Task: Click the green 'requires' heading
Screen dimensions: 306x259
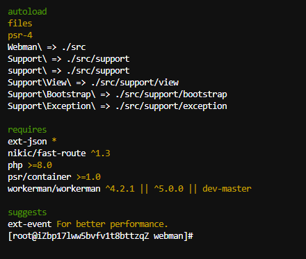Action: [x=27, y=130]
